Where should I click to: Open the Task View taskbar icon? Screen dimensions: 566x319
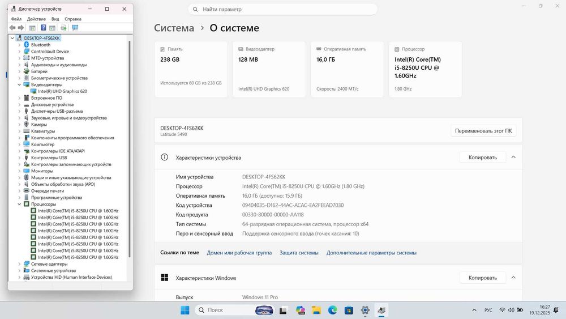click(x=284, y=310)
